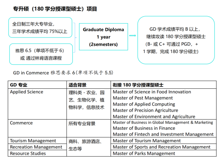
Task: Click the Graduate Diploma 1 year box
Action: (x=103, y=37)
